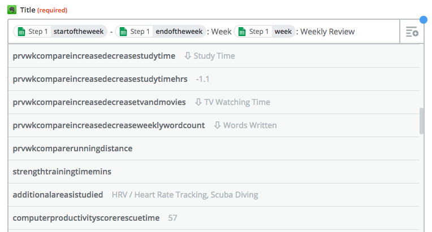Pick prvwkcompareincreasedecreaseweeklywordcount from list
This screenshot has height=232, width=432.
click(109, 125)
